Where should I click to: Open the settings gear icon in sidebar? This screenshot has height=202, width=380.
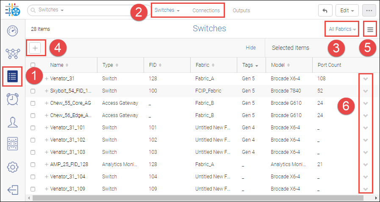click(x=13, y=167)
